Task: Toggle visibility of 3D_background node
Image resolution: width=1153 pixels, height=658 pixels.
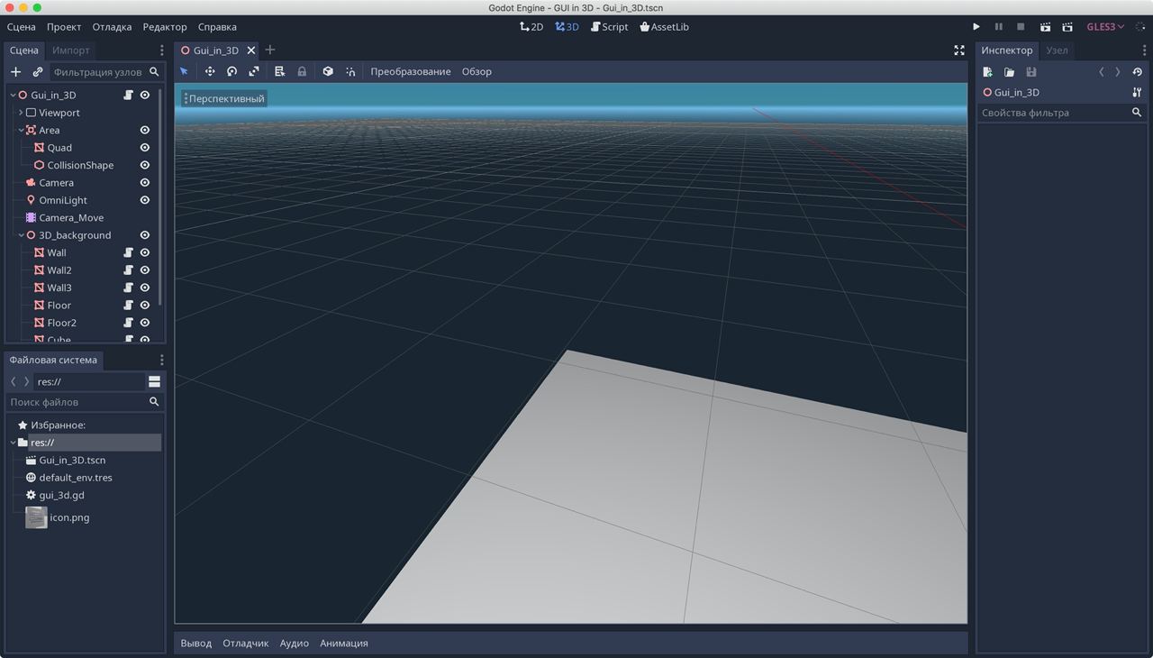Action: [x=144, y=235]
